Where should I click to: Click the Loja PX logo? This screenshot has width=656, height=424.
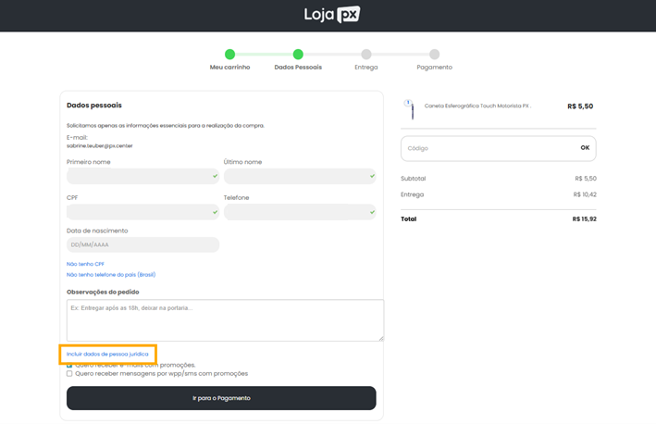pyautogui.click(x=331, y=15)
